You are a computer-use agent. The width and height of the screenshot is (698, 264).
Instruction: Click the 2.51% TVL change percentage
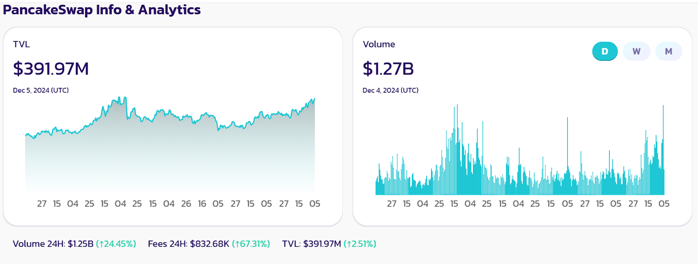click(x=360, y=244)
